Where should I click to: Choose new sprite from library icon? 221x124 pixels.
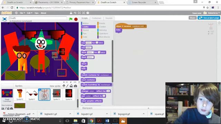point(64,86)
